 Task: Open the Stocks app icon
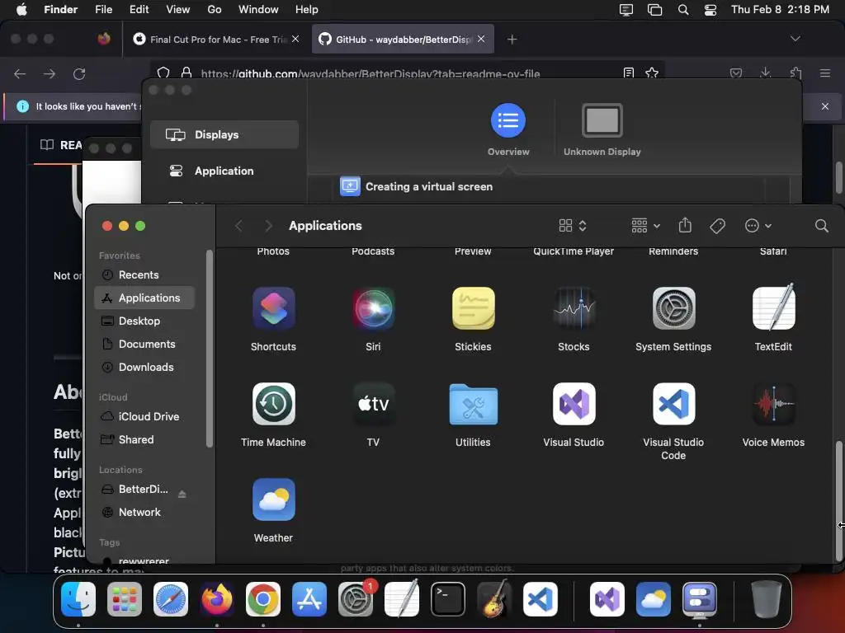coord(574,308)
